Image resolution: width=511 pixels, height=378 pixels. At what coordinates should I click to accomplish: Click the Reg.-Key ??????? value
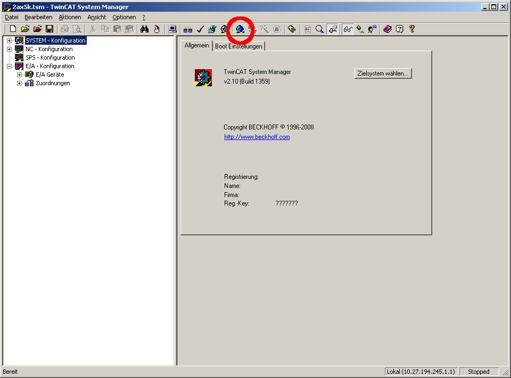286,203
